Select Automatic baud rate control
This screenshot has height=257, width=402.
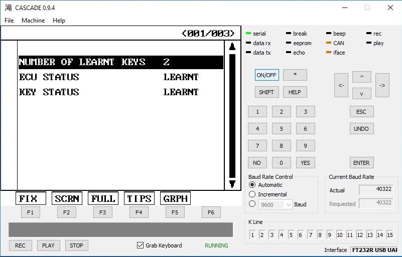[x=252, y=185]
